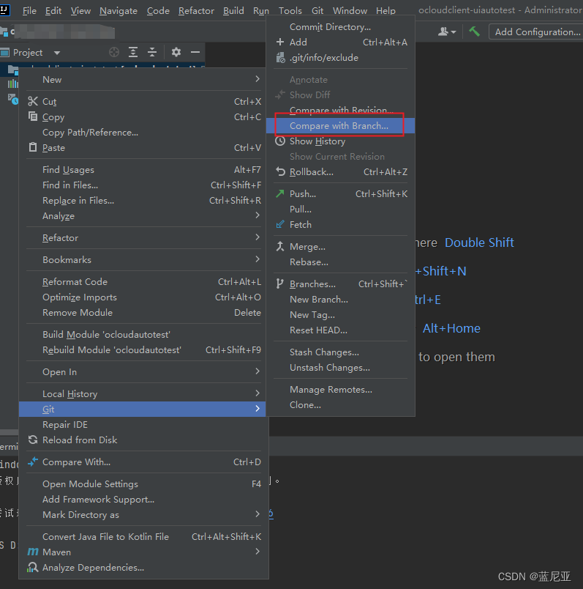Image resolution: width=583 pixels, height=589 pixels.
Task: Click the Show History clock icon
Action: click(x=280, y=141)
